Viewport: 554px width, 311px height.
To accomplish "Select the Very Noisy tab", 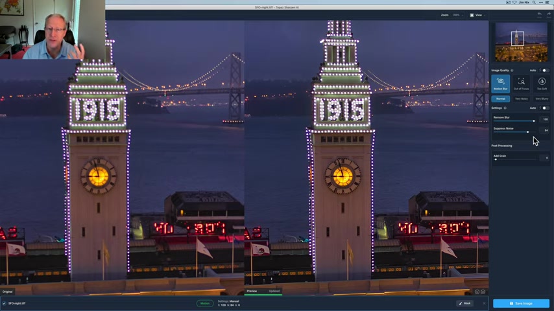I will coord(521,98).
